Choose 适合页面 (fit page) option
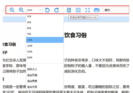The width and height of the screenshot is (133, 93). [45, 75]
